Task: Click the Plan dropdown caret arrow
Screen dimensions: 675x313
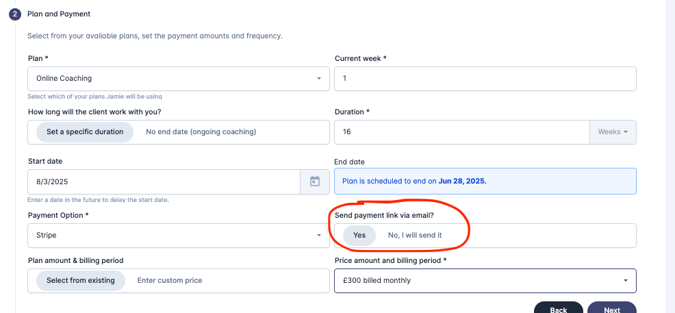Action: click(319, 79)
